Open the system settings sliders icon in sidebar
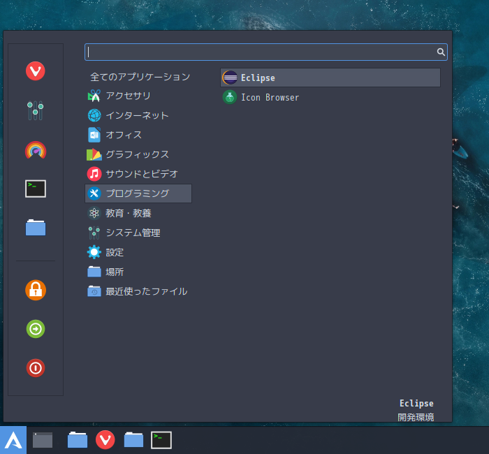This screenshot has width=489, height=454. click(35, 110)
